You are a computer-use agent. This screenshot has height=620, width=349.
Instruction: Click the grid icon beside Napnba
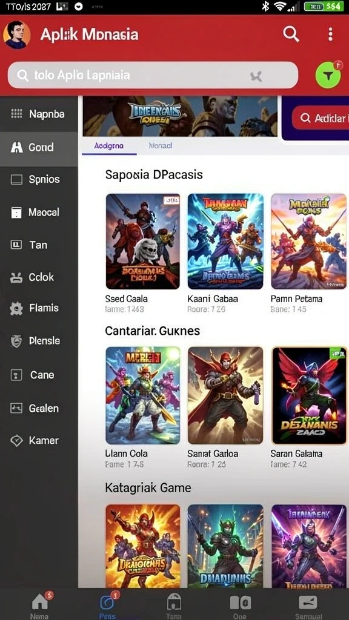[x=16, y=114]
